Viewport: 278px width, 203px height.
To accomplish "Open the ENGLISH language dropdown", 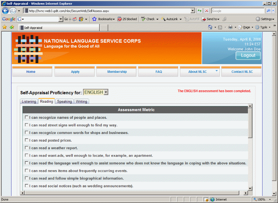I will point(105,92).
